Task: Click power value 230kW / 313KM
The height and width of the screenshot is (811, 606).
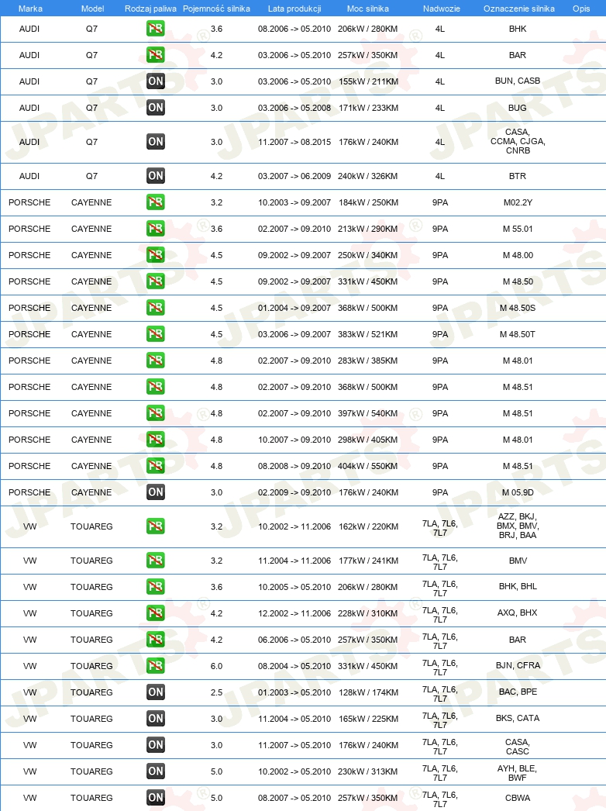Action: click(x=367, y=772)
